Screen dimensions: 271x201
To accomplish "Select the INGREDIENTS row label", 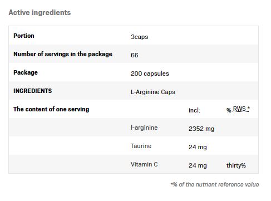I will [x=33, y=91].
